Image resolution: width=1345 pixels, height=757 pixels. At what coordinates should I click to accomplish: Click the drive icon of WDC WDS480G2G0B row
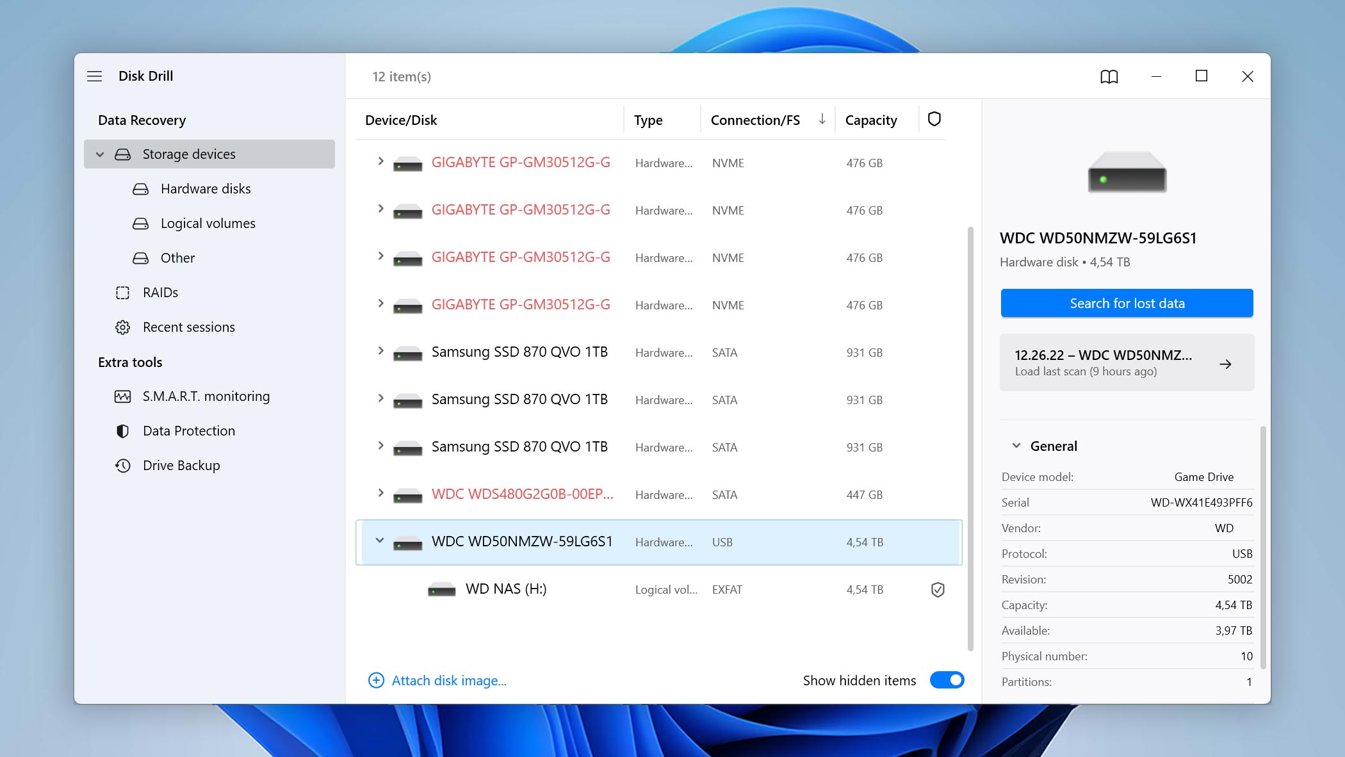pos(407,496)
